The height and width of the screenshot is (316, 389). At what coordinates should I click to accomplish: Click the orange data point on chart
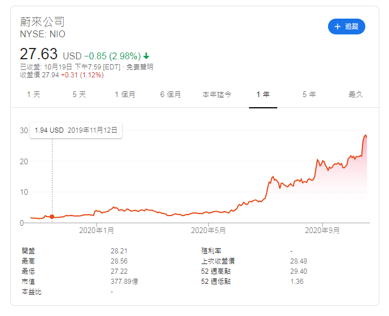(52, 217)
